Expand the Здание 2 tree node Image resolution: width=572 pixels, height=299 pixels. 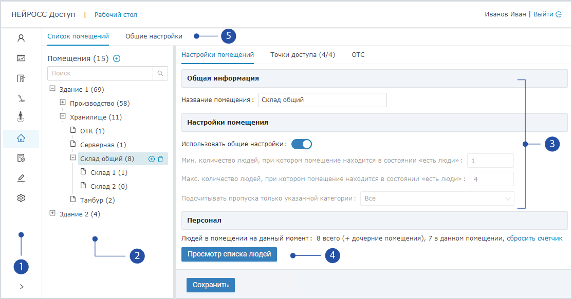(52, 213)
